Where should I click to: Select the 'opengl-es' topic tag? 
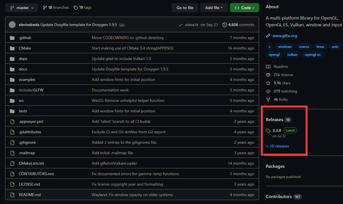(x=313, y=55)
